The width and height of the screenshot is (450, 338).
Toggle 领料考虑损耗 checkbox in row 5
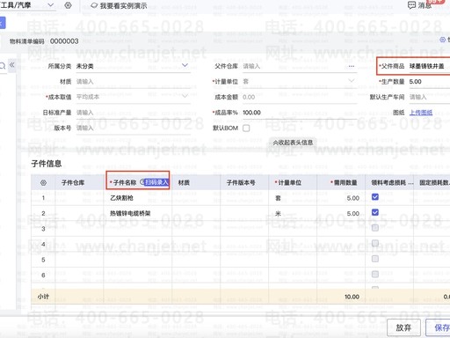375,259
